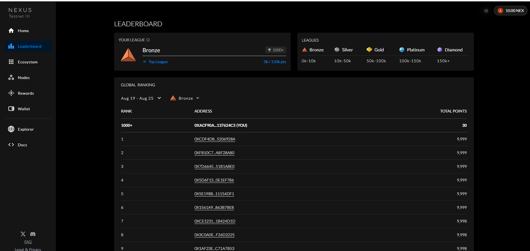Click the Ecosystem grid icon

pos(11,62)
